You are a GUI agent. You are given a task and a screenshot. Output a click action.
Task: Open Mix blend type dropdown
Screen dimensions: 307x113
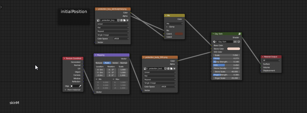[174, 23]
